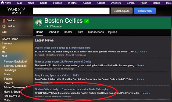Open headline Terrence Jones scores 24, Rockets pummel Celtics
172x102 pixels.
click(x=63, y=62)
